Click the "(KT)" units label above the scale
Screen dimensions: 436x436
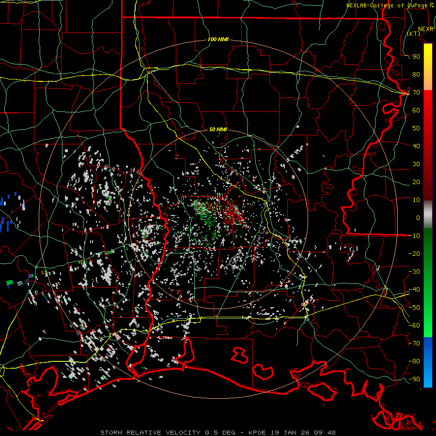pyautogui.click(x=413, y=33)
